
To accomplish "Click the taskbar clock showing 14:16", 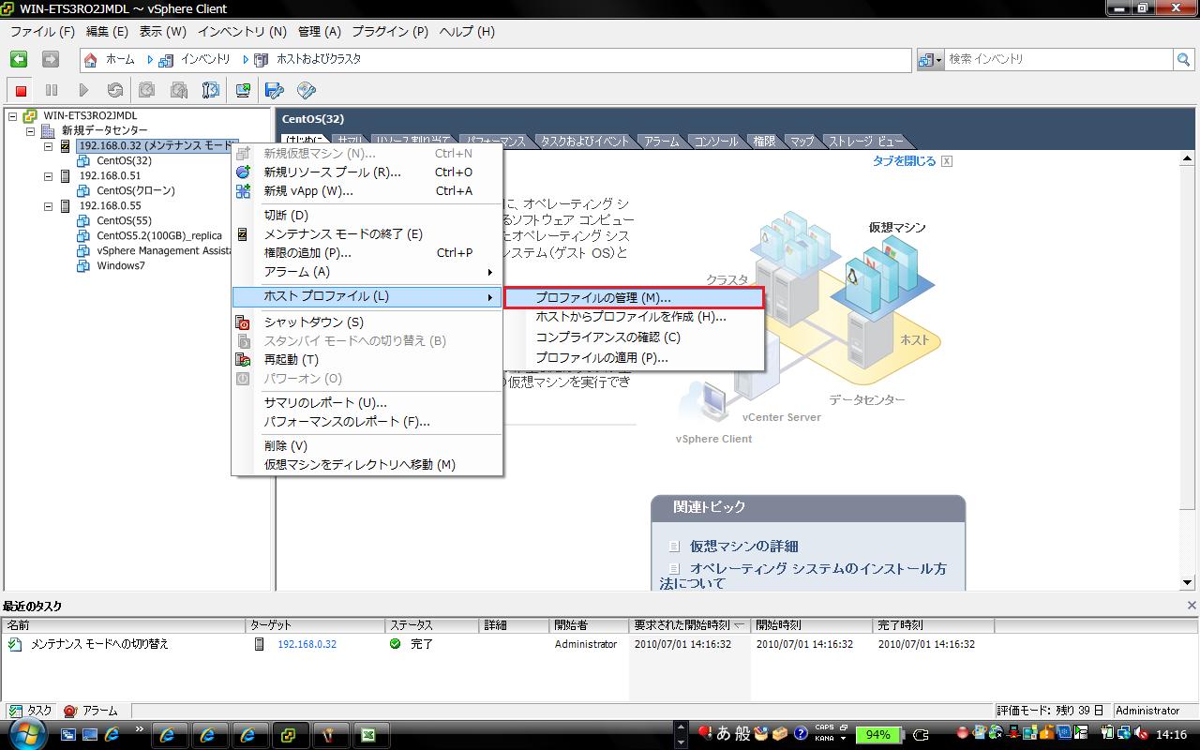I will (1171, 735).
